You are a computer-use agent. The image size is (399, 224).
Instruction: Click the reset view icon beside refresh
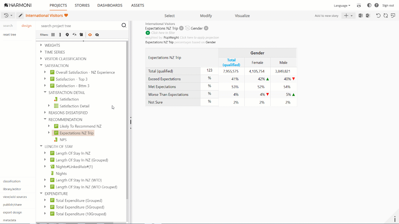pos(393,16)
